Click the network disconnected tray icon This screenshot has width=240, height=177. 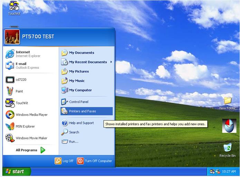pos(218,171)
